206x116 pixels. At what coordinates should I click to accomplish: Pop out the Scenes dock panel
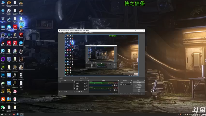[73, 80]
